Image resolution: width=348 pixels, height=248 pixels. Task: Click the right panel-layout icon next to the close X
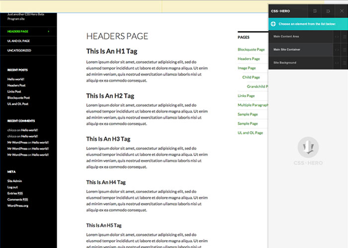328,11
